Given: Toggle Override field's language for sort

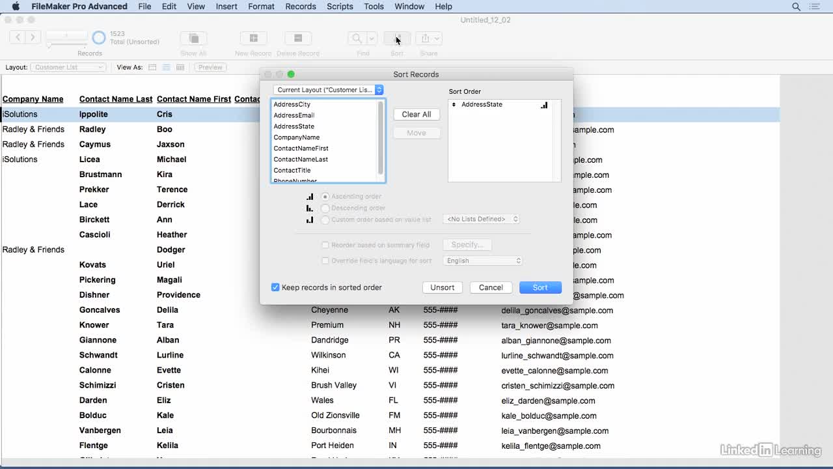Looking at the screenshot, I should [x=325, y=261].
